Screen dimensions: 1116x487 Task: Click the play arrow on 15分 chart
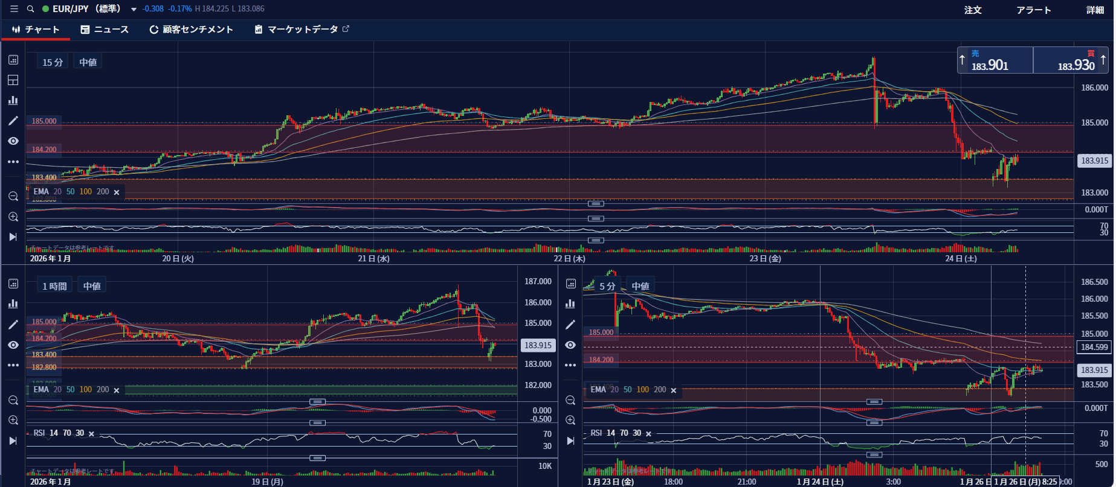[13, 237]
